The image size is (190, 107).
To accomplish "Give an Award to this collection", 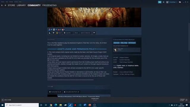I will (x=59, y=33).
